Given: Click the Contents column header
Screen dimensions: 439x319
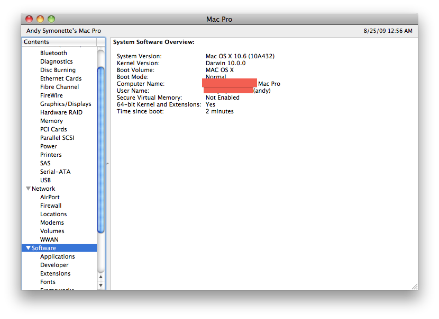Looking at the screenshot, I should (59, 42).
